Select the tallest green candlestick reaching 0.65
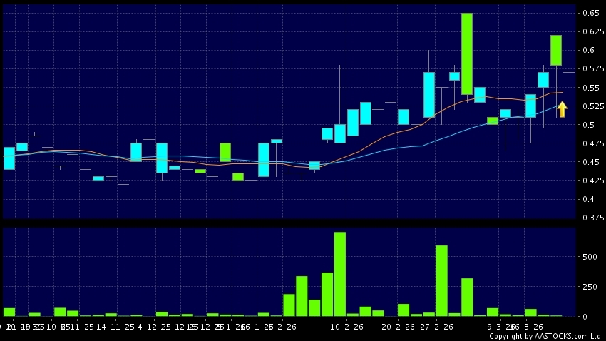The width and height of the screenshot is (606, 341). tap(467, 54)
